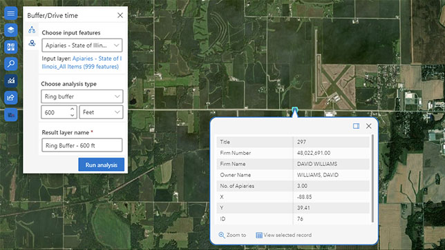Switch to the drive-time location tab icon

click(x=32, y=43)
